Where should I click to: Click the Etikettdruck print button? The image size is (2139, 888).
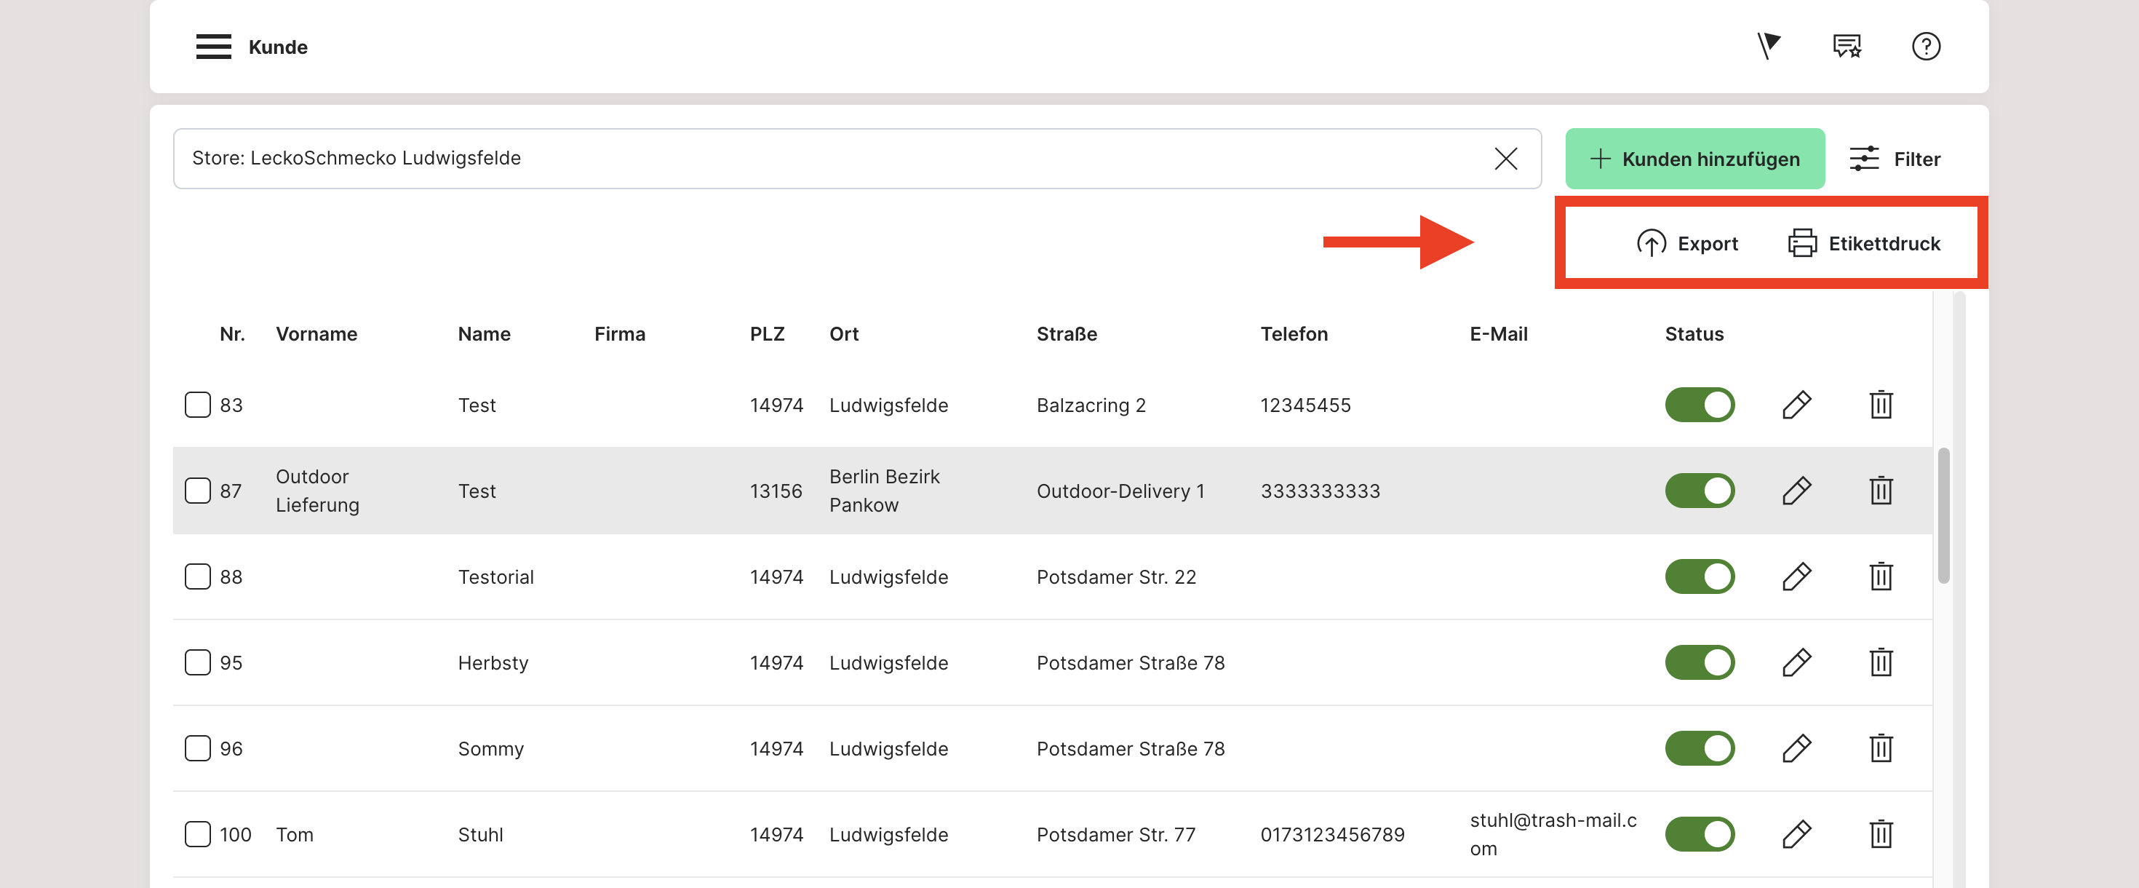pyautogui.click(x=1863, y=243)
